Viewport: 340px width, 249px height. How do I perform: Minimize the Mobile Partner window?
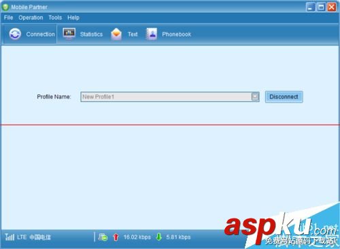coord(310,7)
